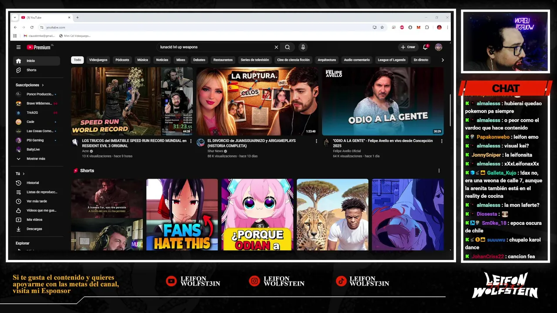The height and width of the screenshot is (313, 557).
Task: Open the Chrome three-dot menu
Action: point(447,27)
